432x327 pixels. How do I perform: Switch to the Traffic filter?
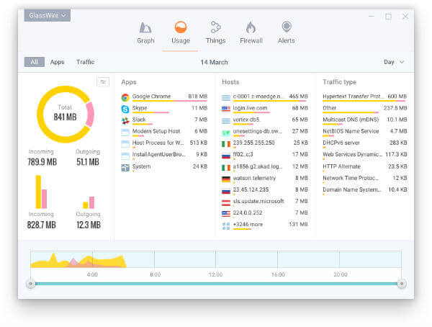pos(85,62)
